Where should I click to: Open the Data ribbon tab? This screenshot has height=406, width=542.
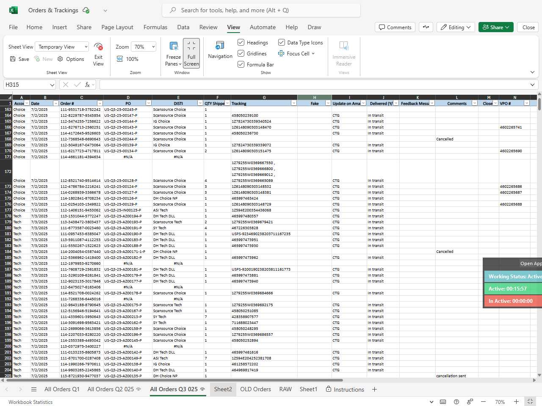(x=183, y=27)
